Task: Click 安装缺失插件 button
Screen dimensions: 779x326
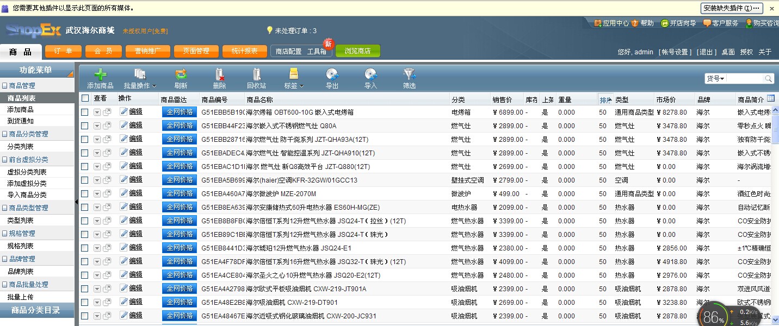Action: 732,8
